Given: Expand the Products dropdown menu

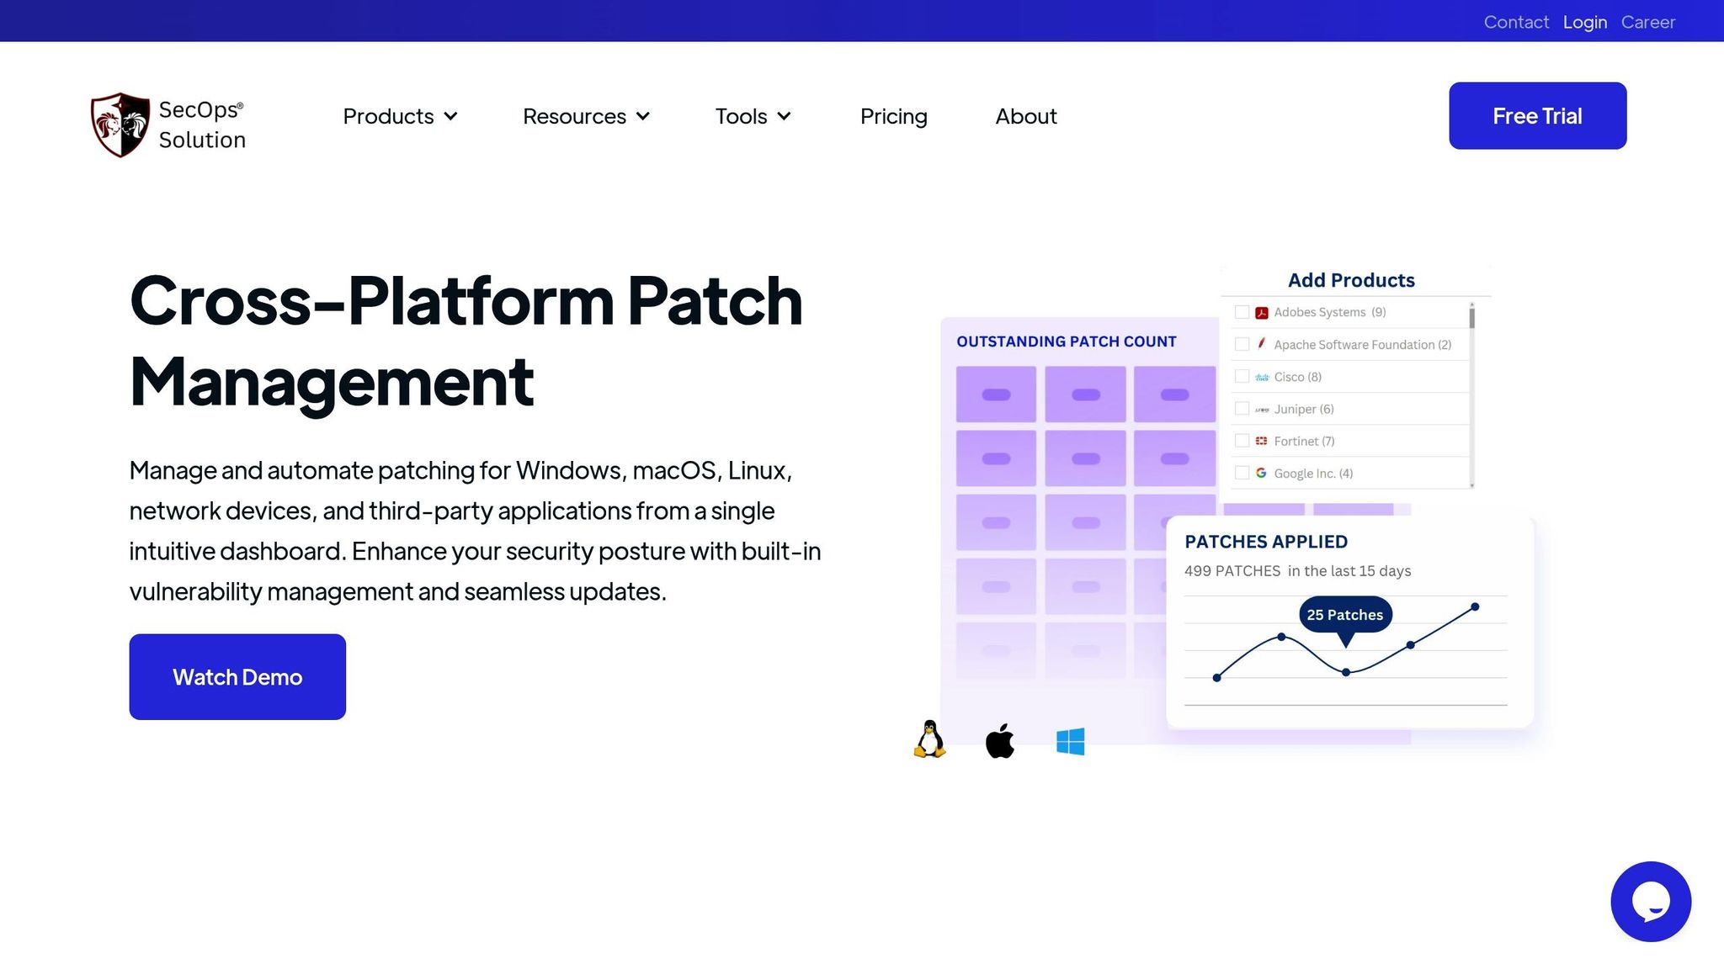Looking at the screenshot, I should coord(400,116).
